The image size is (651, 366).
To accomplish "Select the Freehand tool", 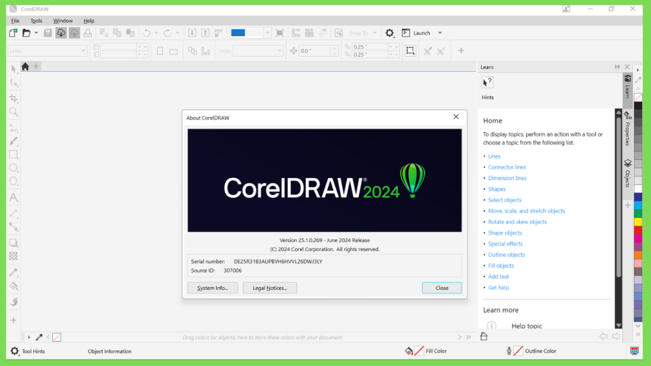I will click(x=14, y=128).
